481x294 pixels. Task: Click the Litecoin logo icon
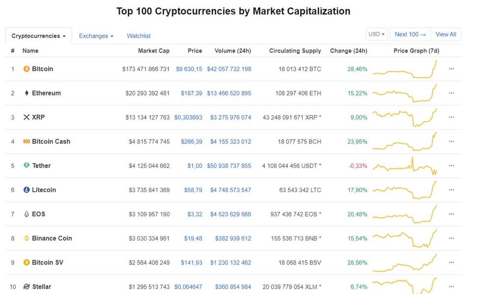coord(27,190)
